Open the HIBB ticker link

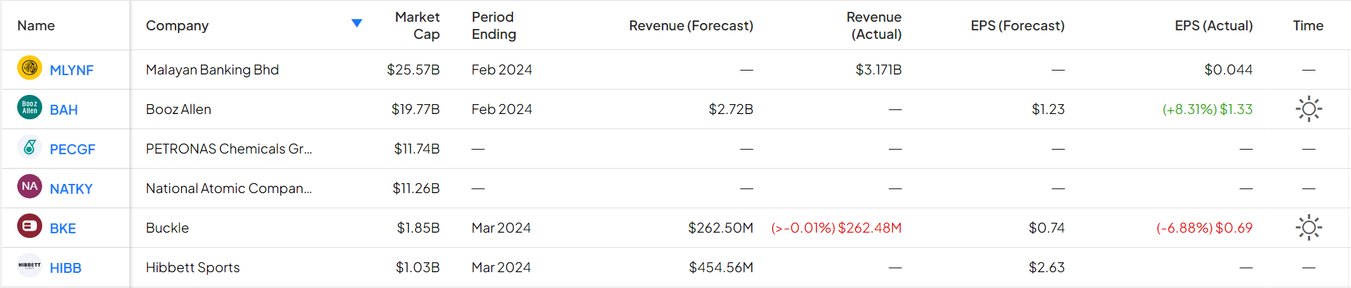tap(65, 268)
